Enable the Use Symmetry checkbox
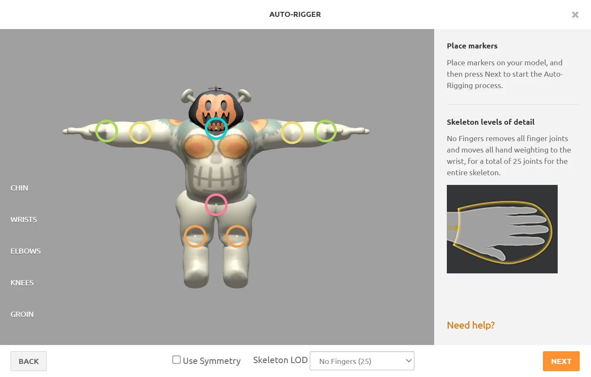The height and width of the screenshot is (377, 591). click(177, 360)
